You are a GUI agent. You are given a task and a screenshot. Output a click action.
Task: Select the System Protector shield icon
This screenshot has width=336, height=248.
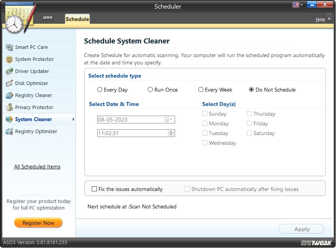[x=9, y=59]
